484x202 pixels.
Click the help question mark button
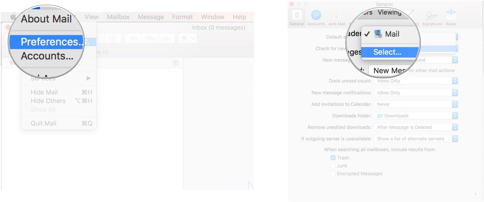point(475,194)
